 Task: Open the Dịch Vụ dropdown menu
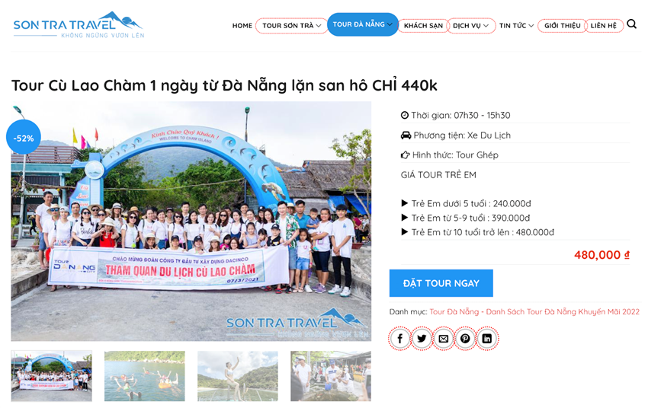click(471, 26)
